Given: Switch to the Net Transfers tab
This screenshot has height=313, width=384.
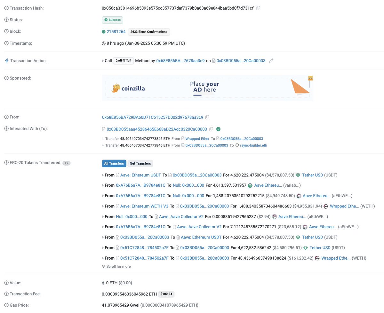Looking at the screenshot, I should coord(140,163).
